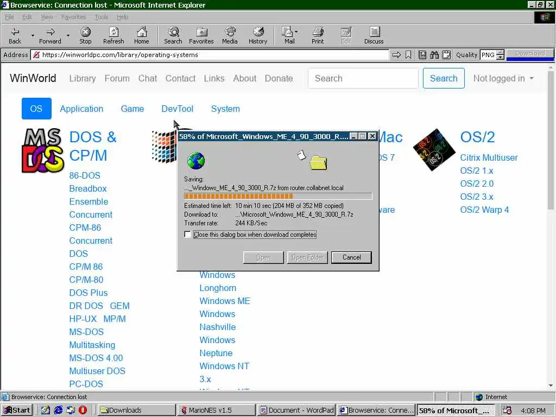556x417 pixels.
Task: Click the scrollbar down arrow
Action: click(x=551, y=386)
